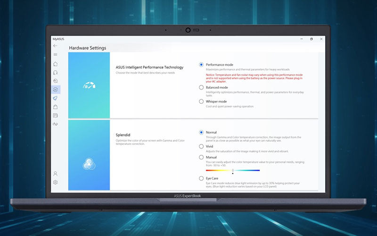This screenshot has width=377, height=236.
Task: Enable Whisper mode radio button
Action: [202, 101]
